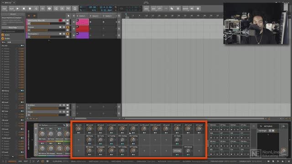Unmute the third purple Polysynth track

point(68,34)
